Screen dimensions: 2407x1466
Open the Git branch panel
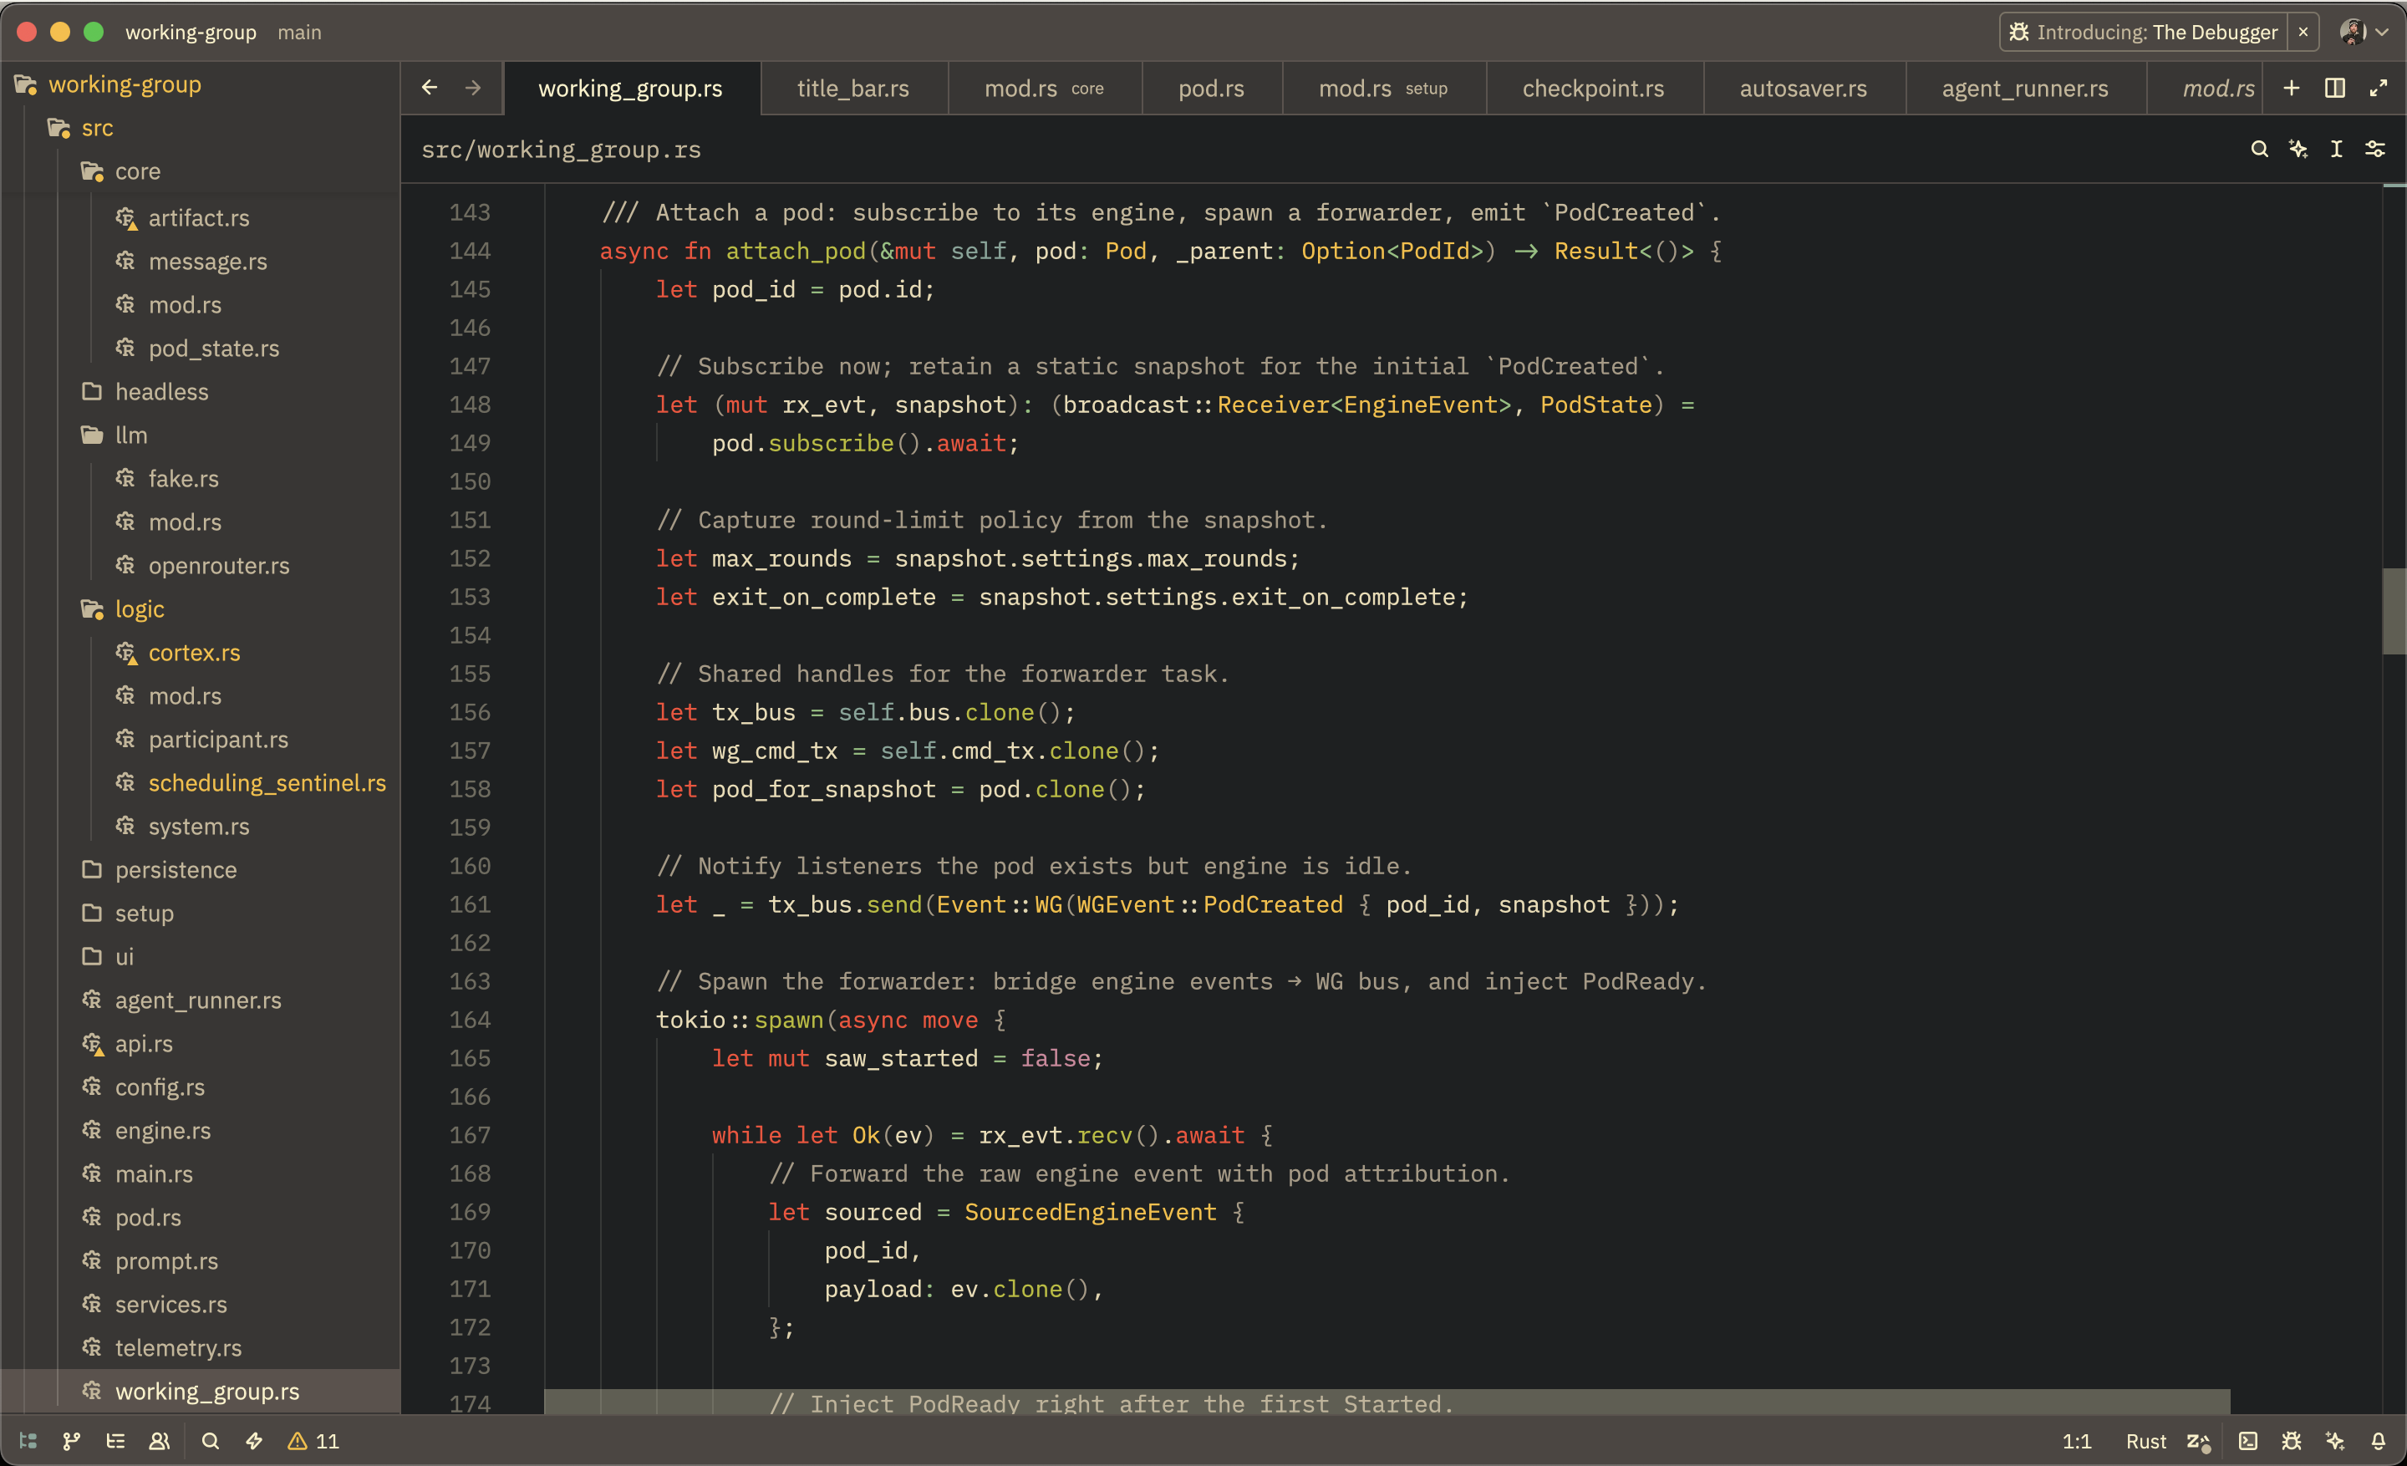coord(70,1441)
